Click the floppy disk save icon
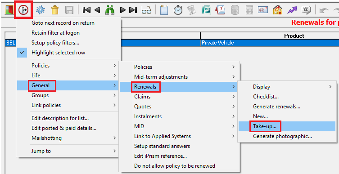This screenshot has height=174, width=339. [69, 10]
